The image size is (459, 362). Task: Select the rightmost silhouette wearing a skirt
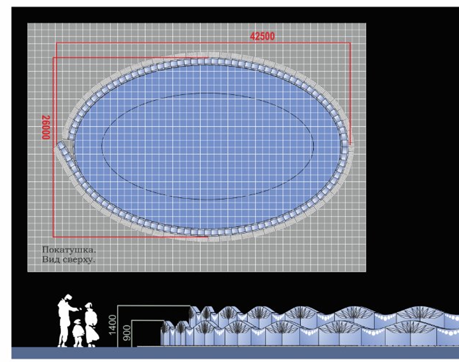pyautogui.click(x=91, y=324)
